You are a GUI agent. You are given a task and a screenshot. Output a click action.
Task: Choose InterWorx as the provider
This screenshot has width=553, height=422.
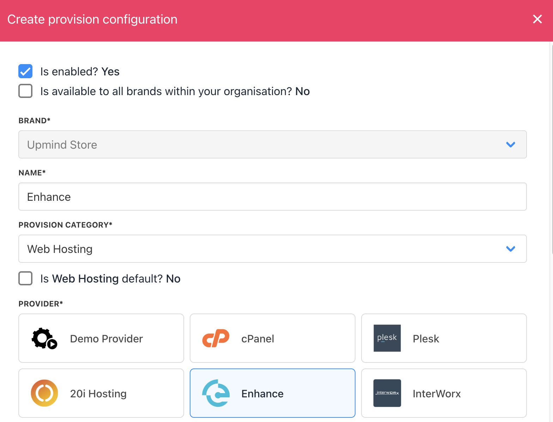[444, 393]
